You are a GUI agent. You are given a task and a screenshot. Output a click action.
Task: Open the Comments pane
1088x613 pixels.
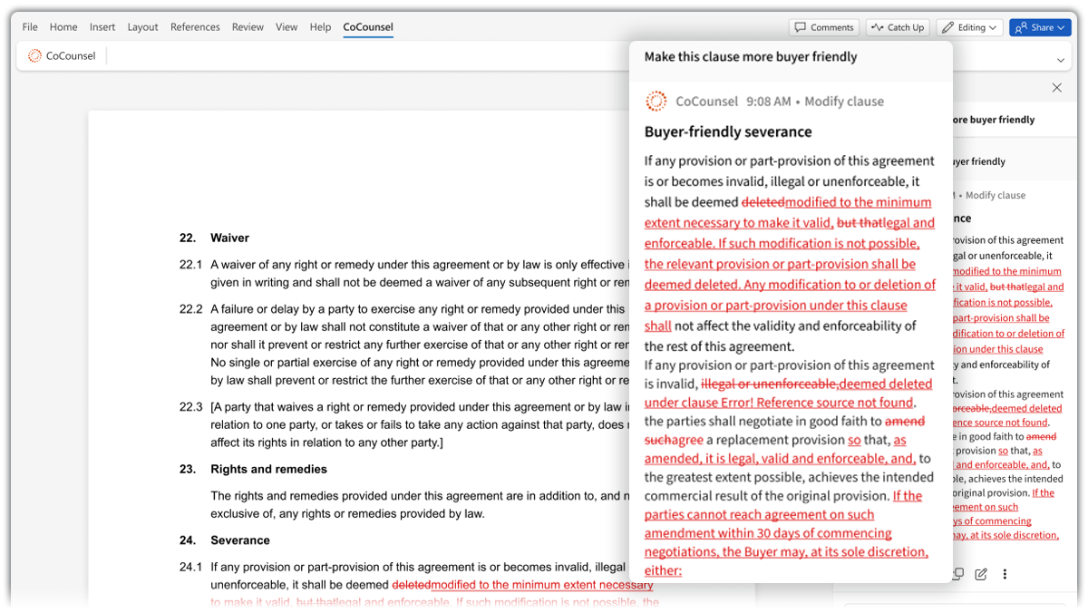click(823, 27)
